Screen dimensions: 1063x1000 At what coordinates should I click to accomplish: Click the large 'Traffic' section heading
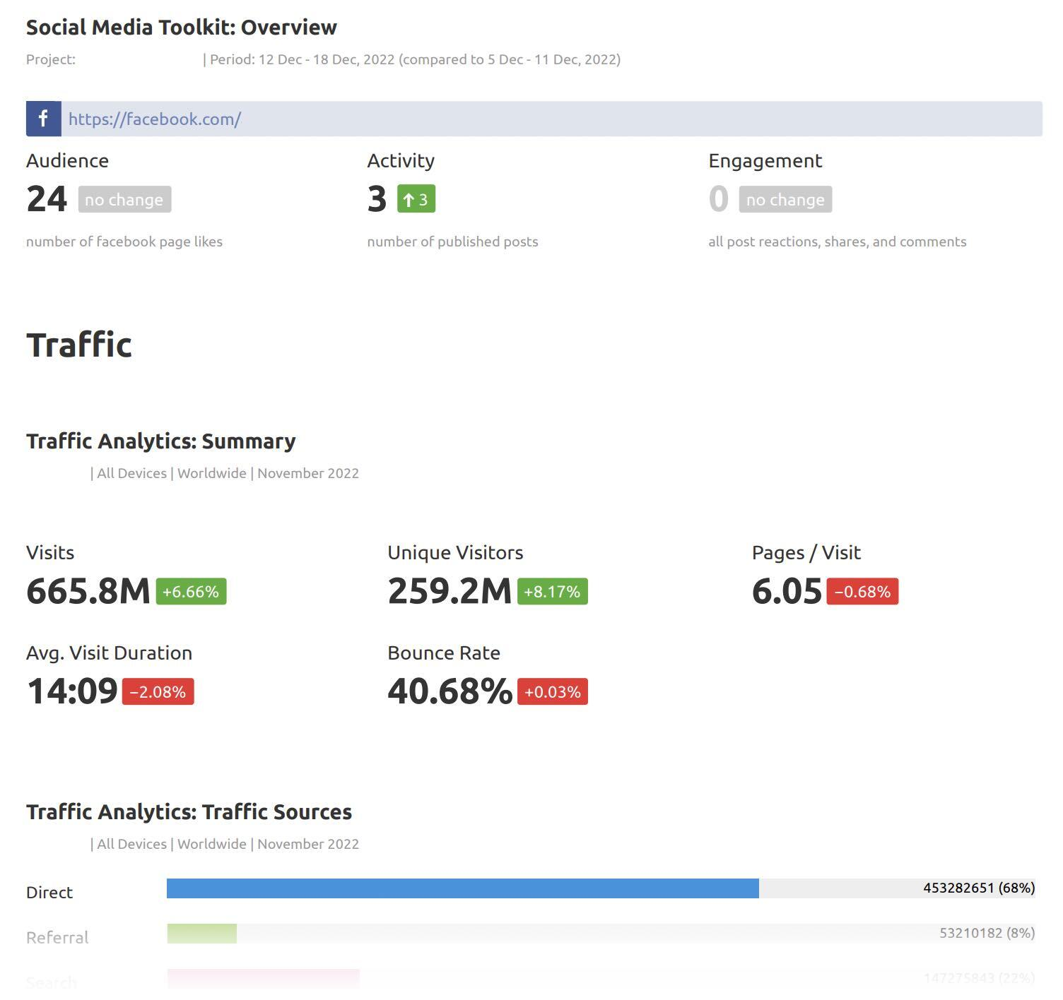point(78,344)
